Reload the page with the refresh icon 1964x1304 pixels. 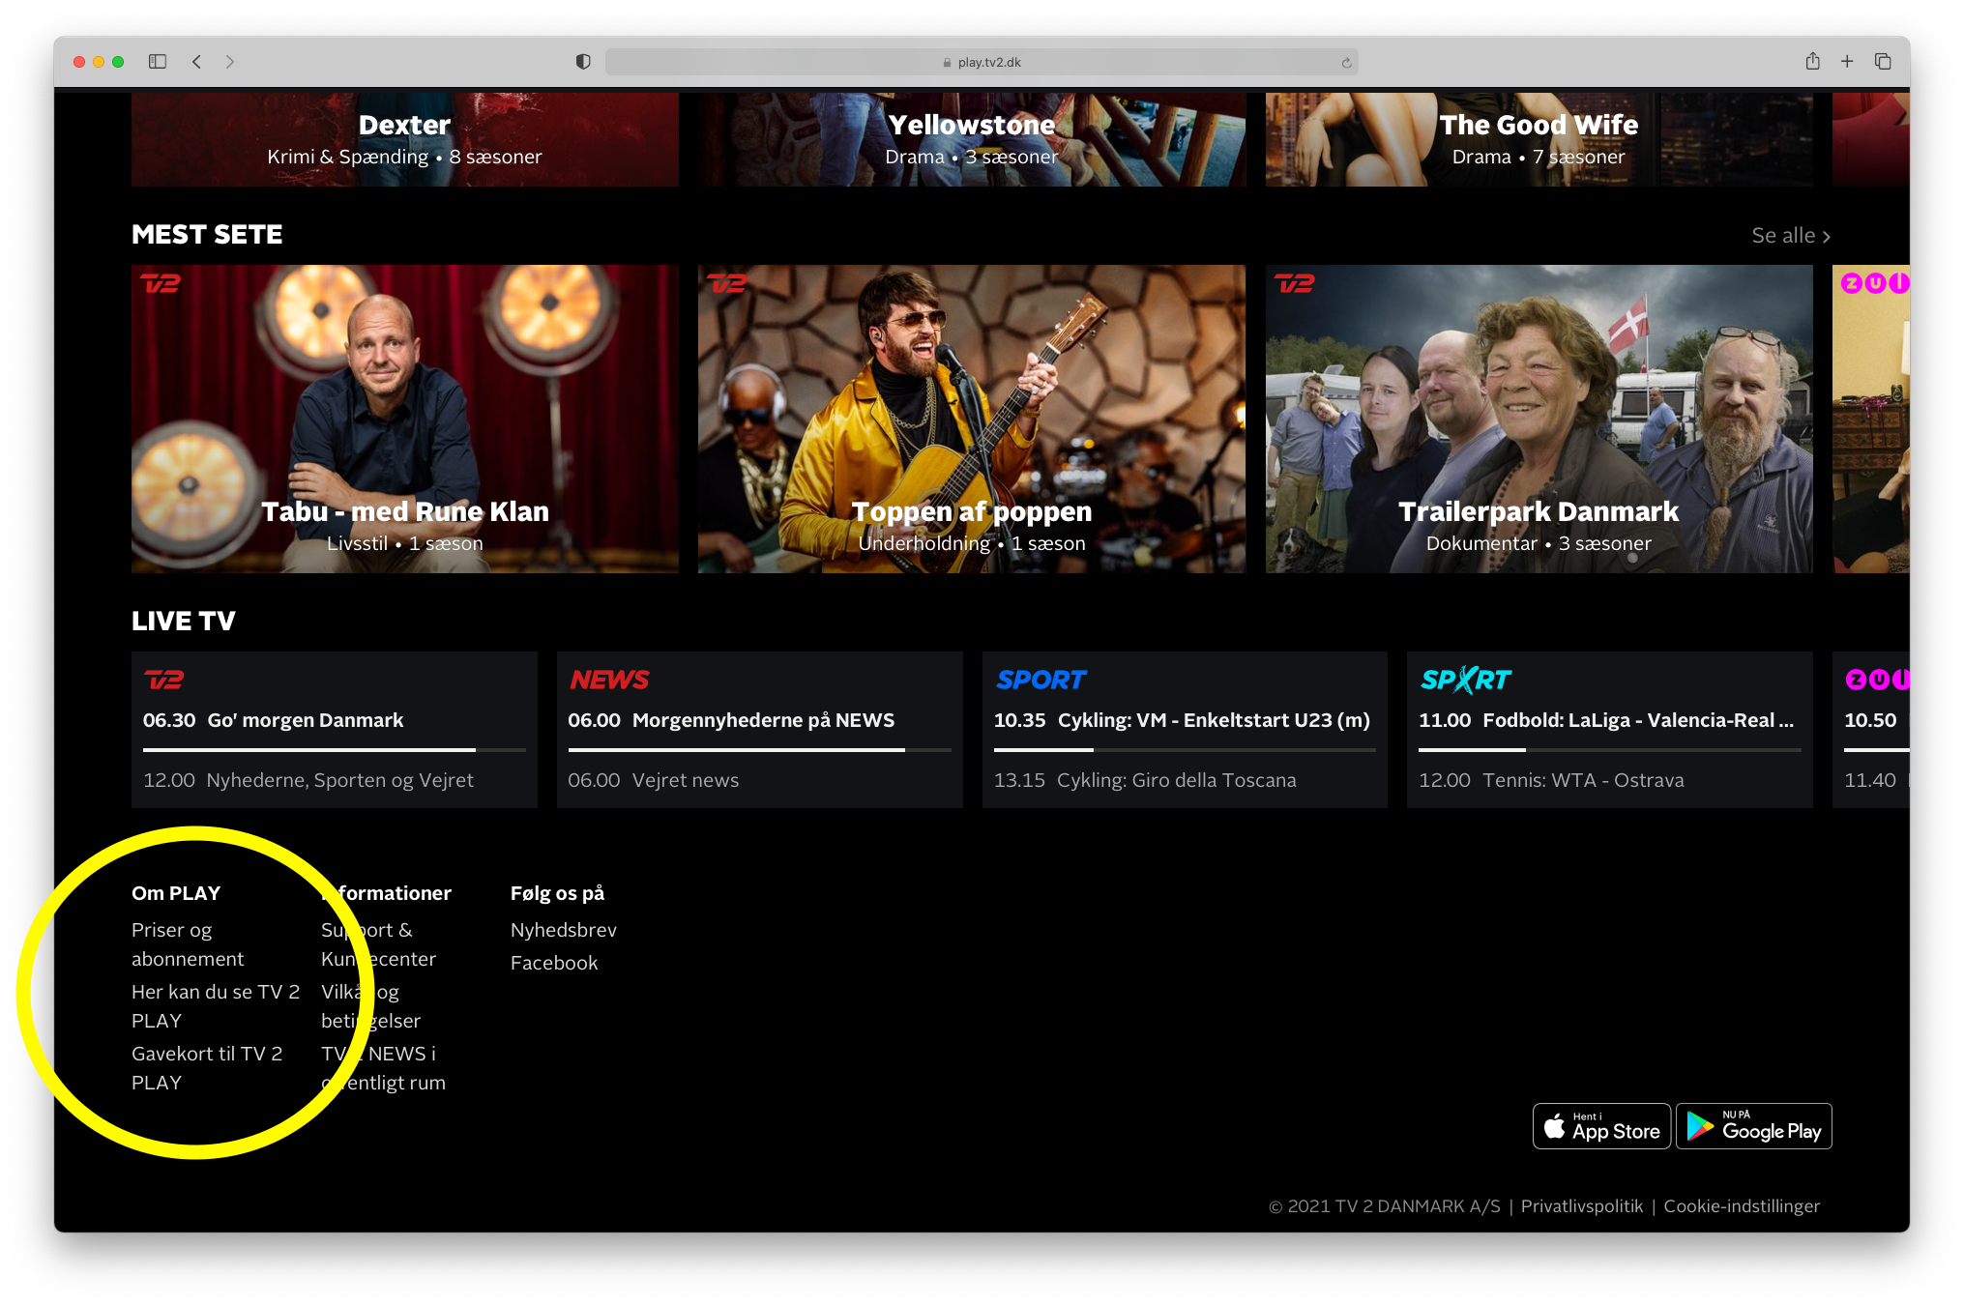[x=1346, y=63]
